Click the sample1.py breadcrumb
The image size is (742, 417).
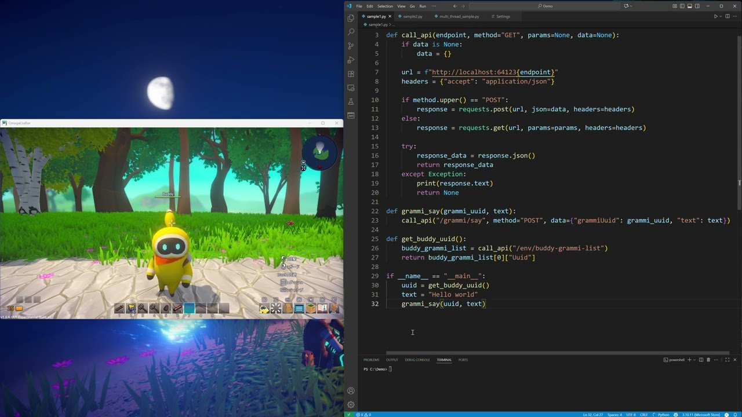(x=377, y=25)
